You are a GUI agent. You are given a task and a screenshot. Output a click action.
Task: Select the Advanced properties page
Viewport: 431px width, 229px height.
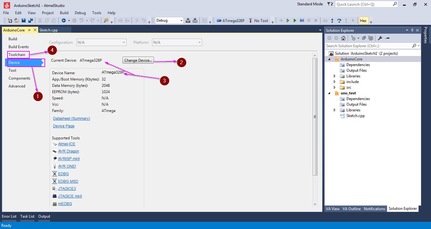pyautogui.click(x=17, y=86)
